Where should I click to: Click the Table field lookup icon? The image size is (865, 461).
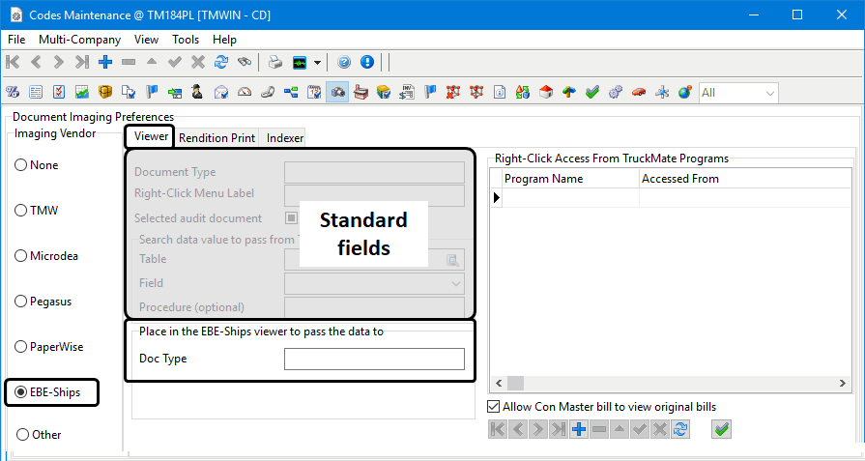coord(452,260)
